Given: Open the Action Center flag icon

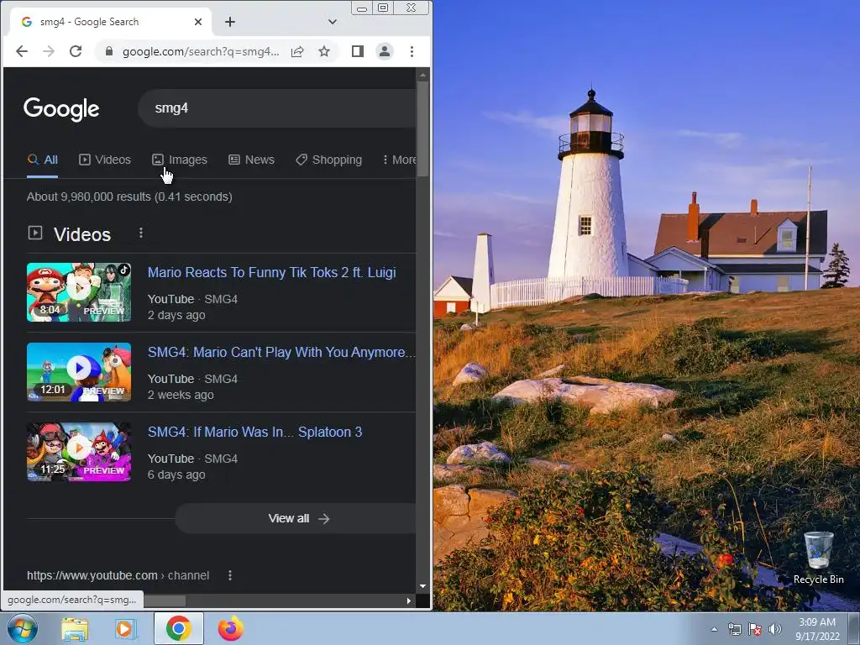Looking at the screenshot, I should pos(755,629).
